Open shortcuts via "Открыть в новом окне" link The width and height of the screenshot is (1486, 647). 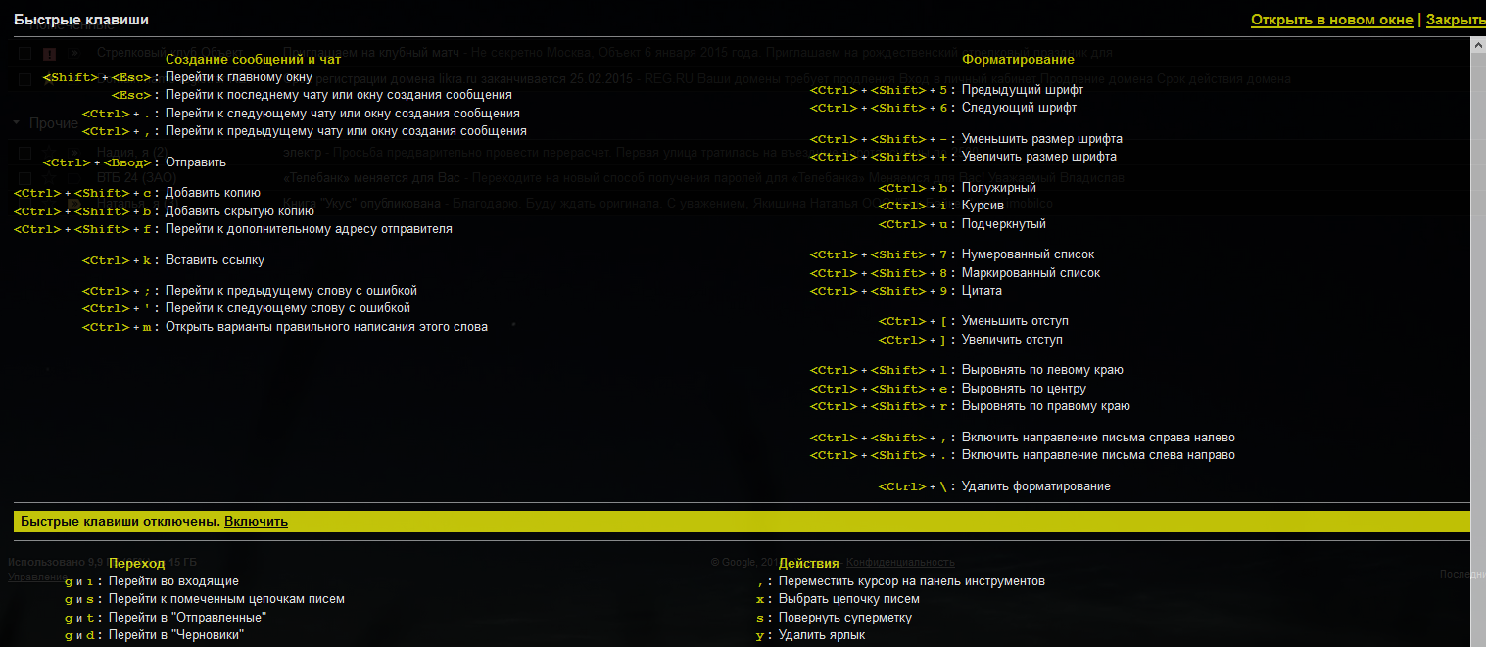[1331, 20]
